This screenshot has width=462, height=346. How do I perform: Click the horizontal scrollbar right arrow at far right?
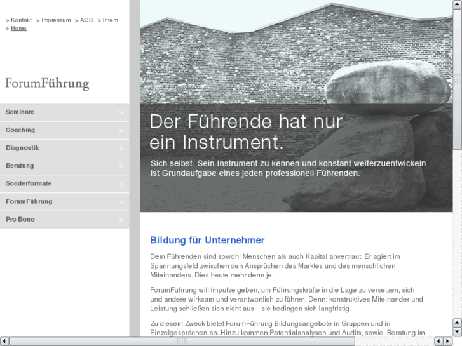pos(448,342)
